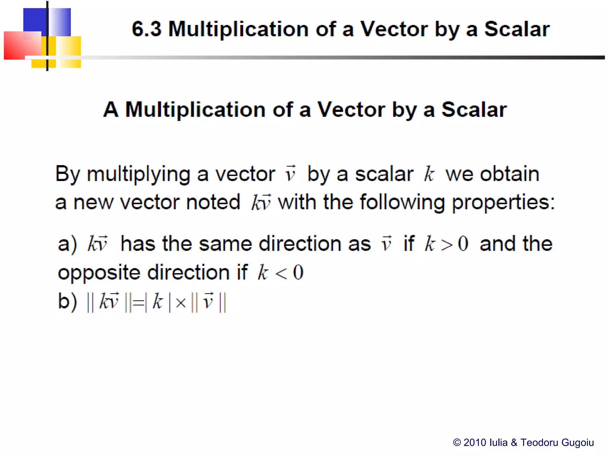Image resolution: width=610 pixels, height=457 pixels.
Task: Click the norm formula ||kv|| = |k| × ||v||
Action: coord(156,302)
